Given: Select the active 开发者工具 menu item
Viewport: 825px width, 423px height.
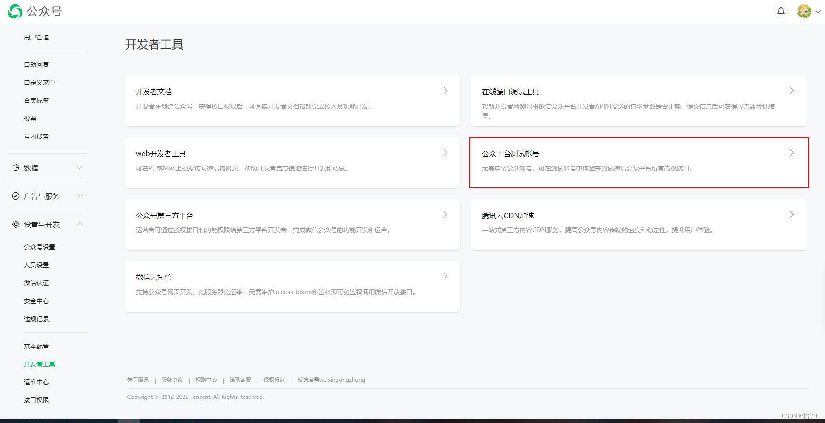Looking at the screenshot, I should pos(39,364).
